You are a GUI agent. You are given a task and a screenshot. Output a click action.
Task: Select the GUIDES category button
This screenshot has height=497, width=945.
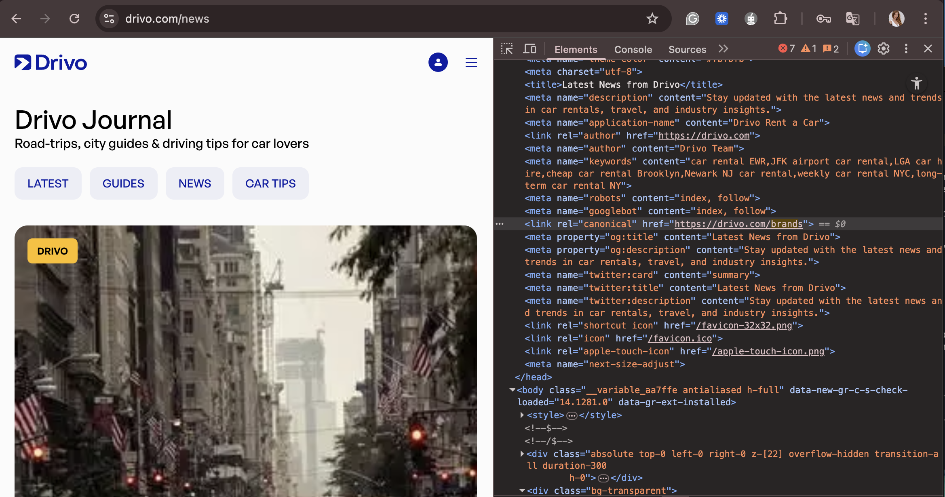(x=123, y=183)
